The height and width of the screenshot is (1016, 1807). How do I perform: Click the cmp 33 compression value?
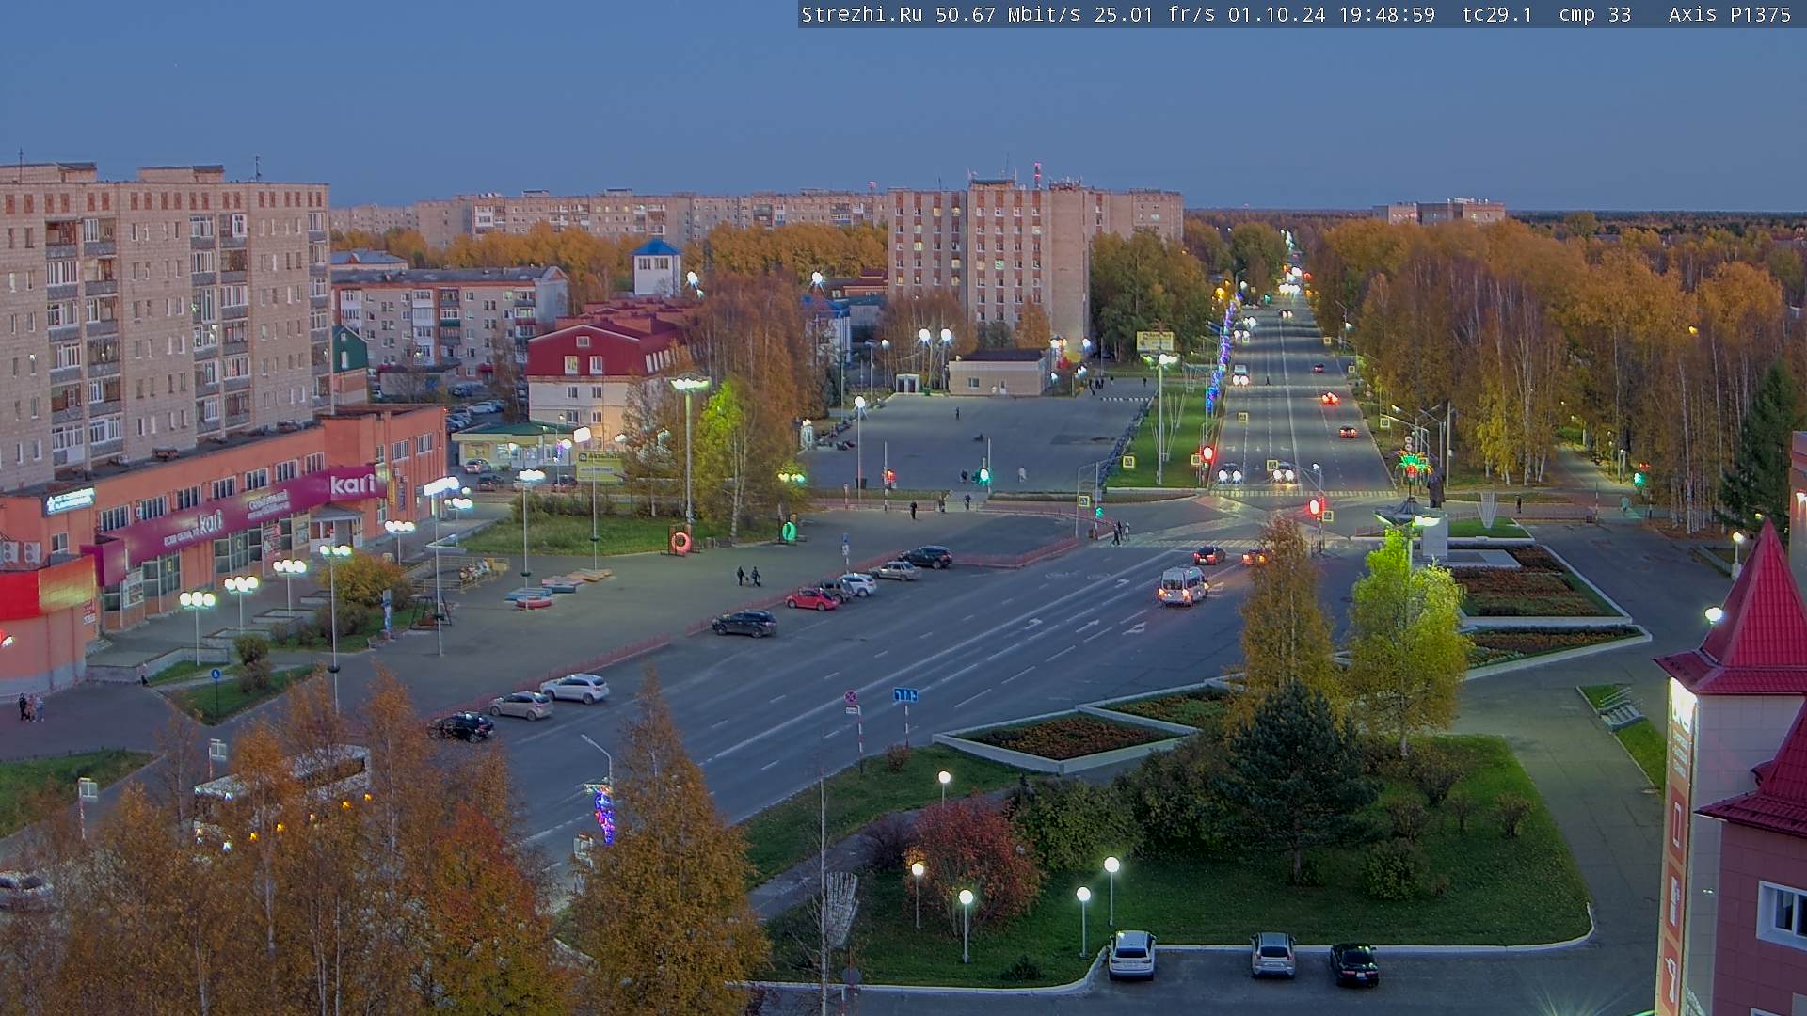point(1594,15)
